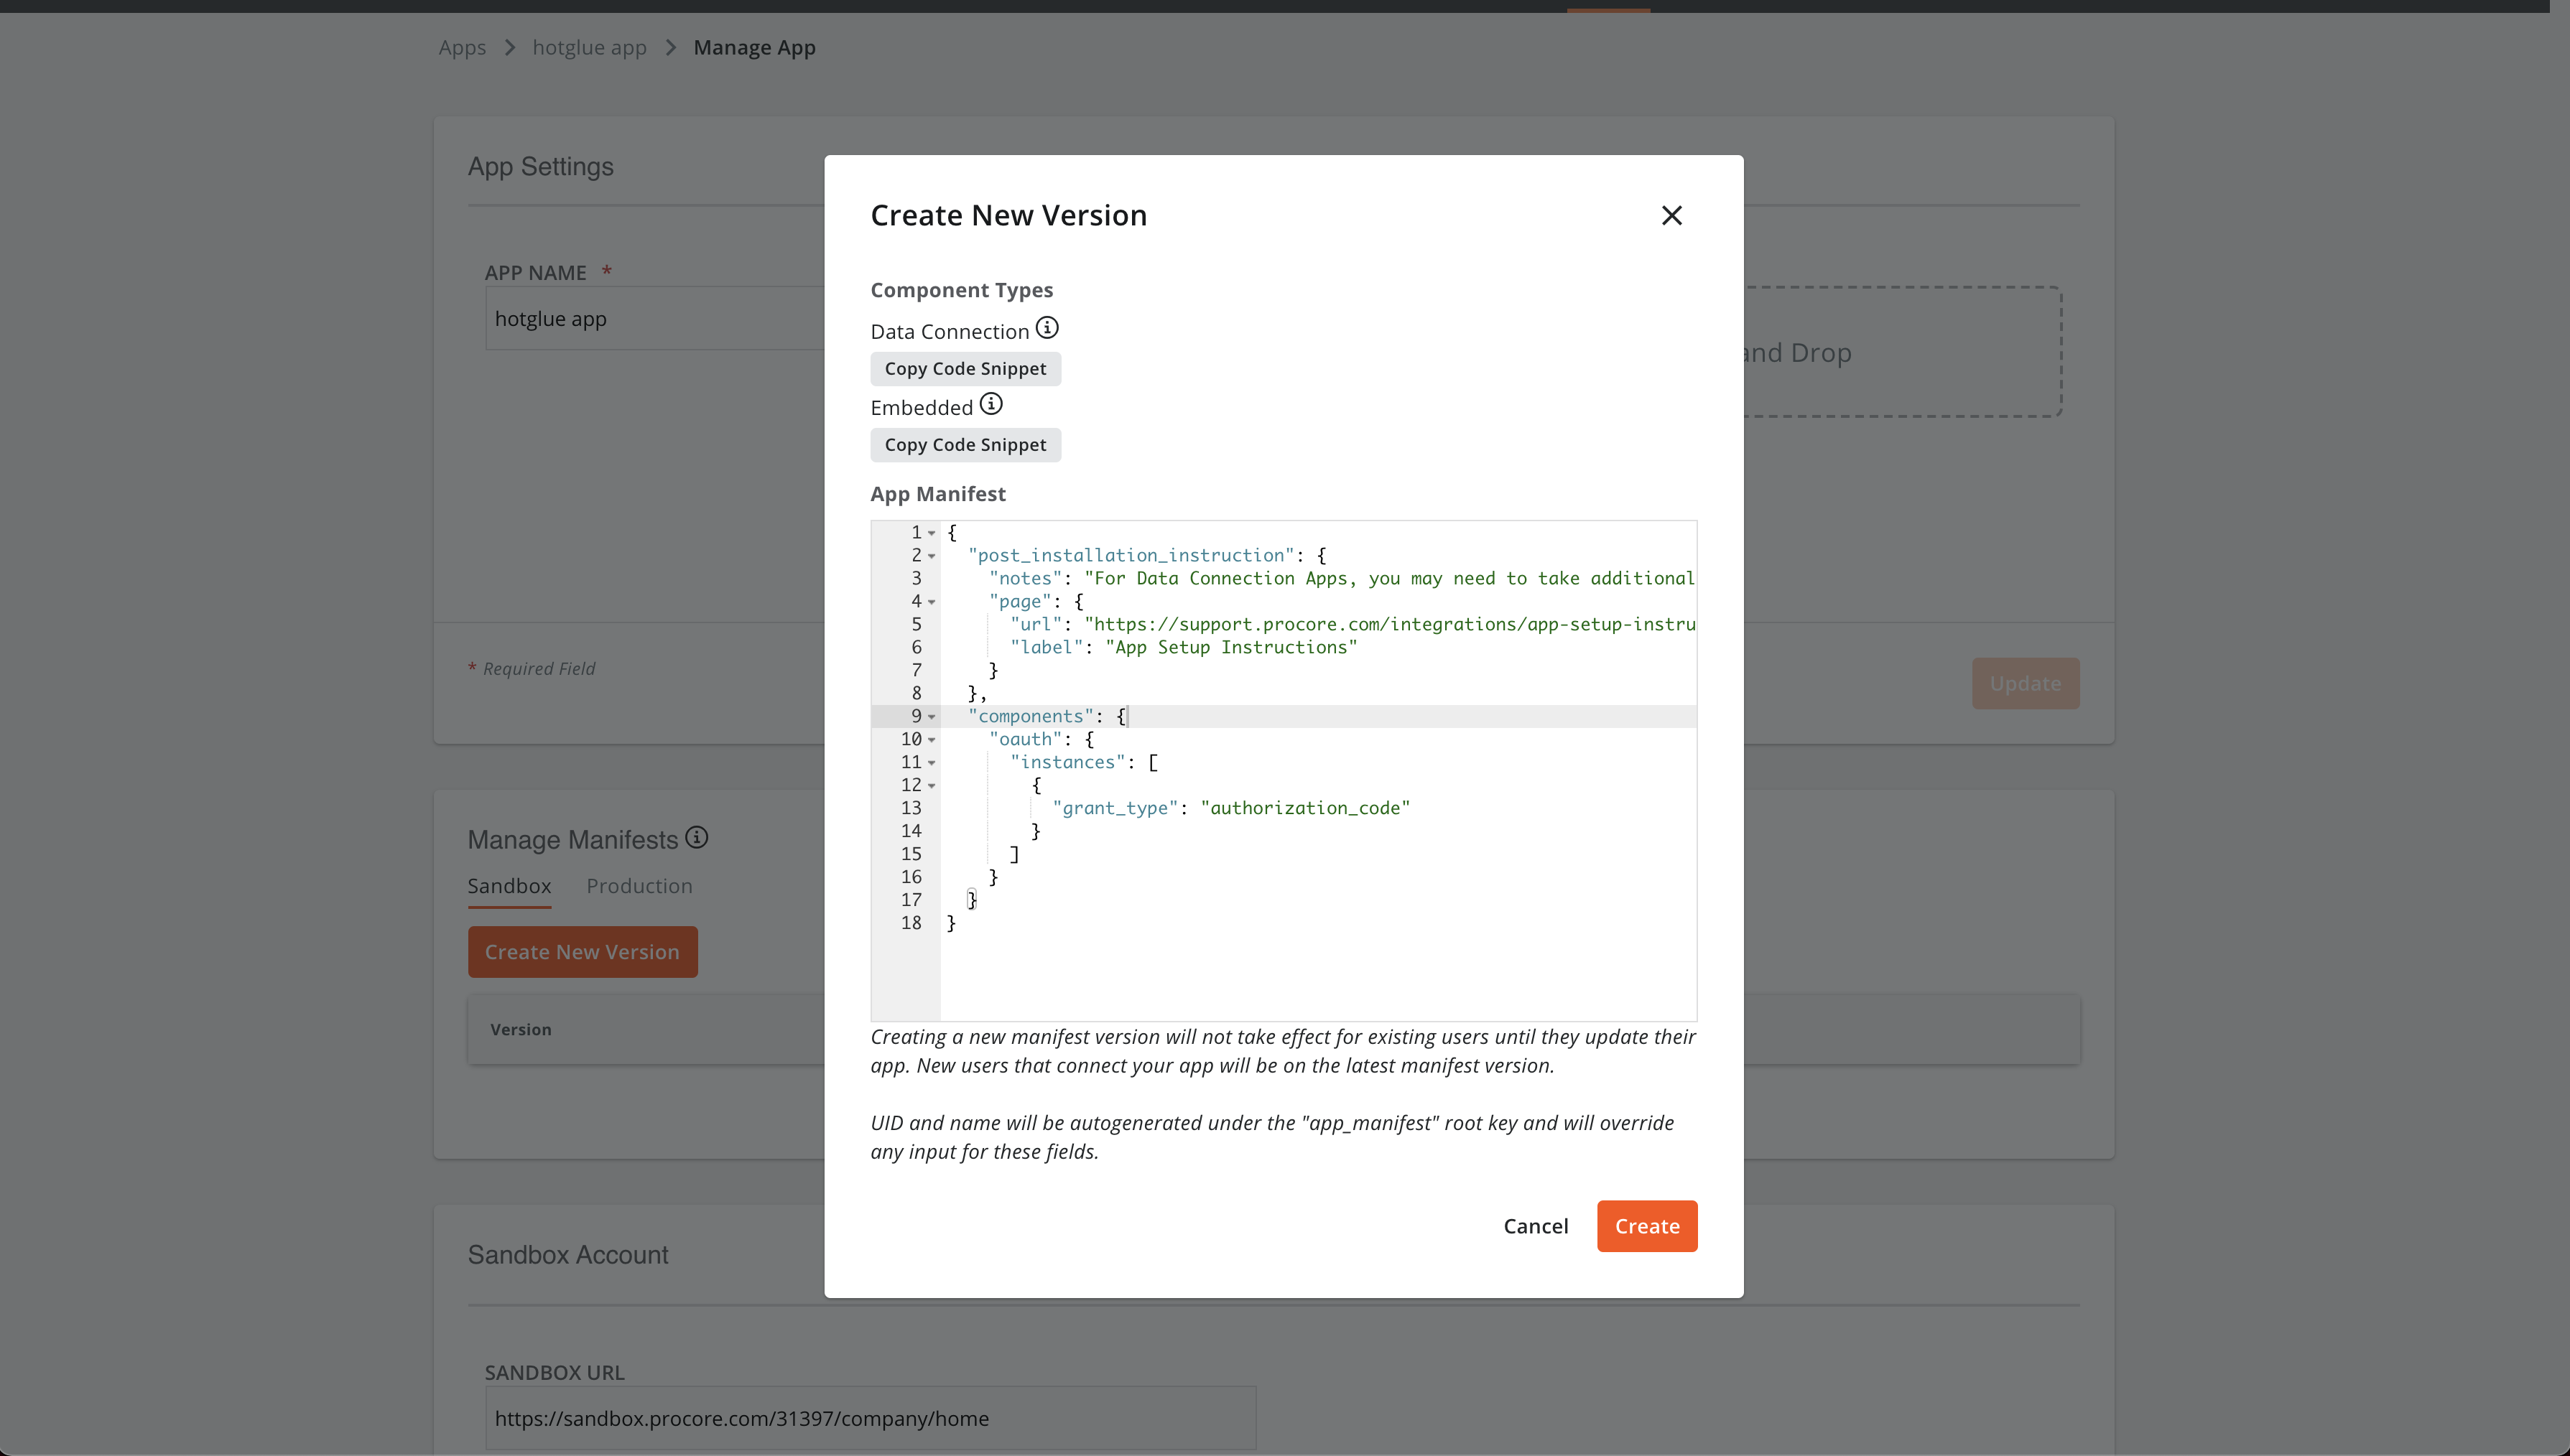Collapse the page block fold on line 4
The width and height of the screenshot is (2570, 1456).
[932, 602]
